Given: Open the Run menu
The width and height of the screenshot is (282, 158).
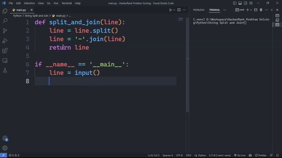Looking at the screenshot, I should [56, 3].
